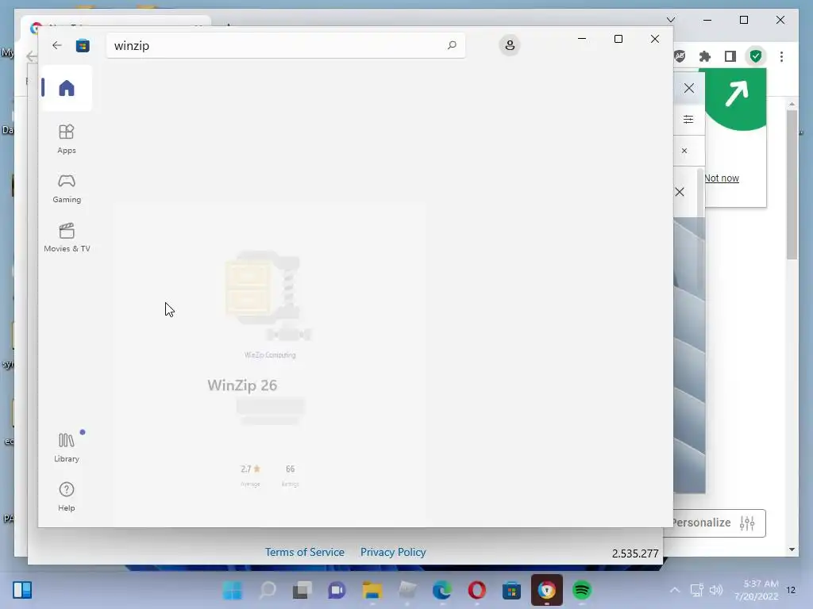Switch to Chrome on taskbar
813x609 pixels.
[546, 590]
